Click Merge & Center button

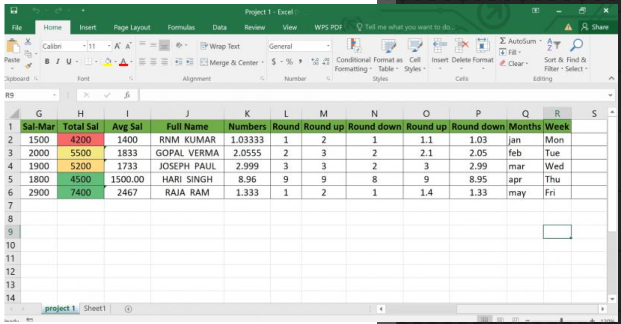[230, 63]
